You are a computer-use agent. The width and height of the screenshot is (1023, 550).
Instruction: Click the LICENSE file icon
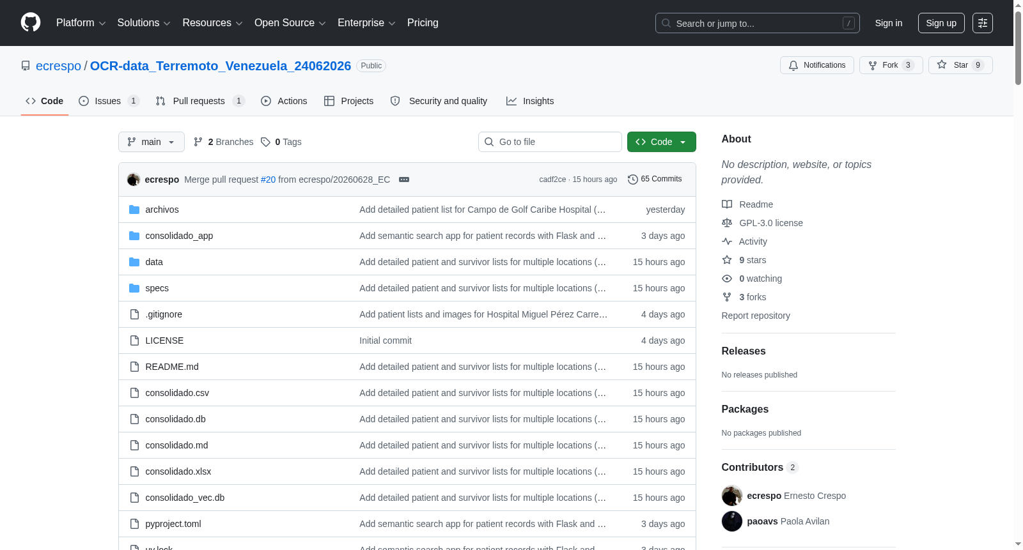pos(134,340)
